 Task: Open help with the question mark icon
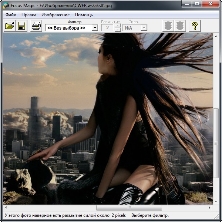pos(195,26)
